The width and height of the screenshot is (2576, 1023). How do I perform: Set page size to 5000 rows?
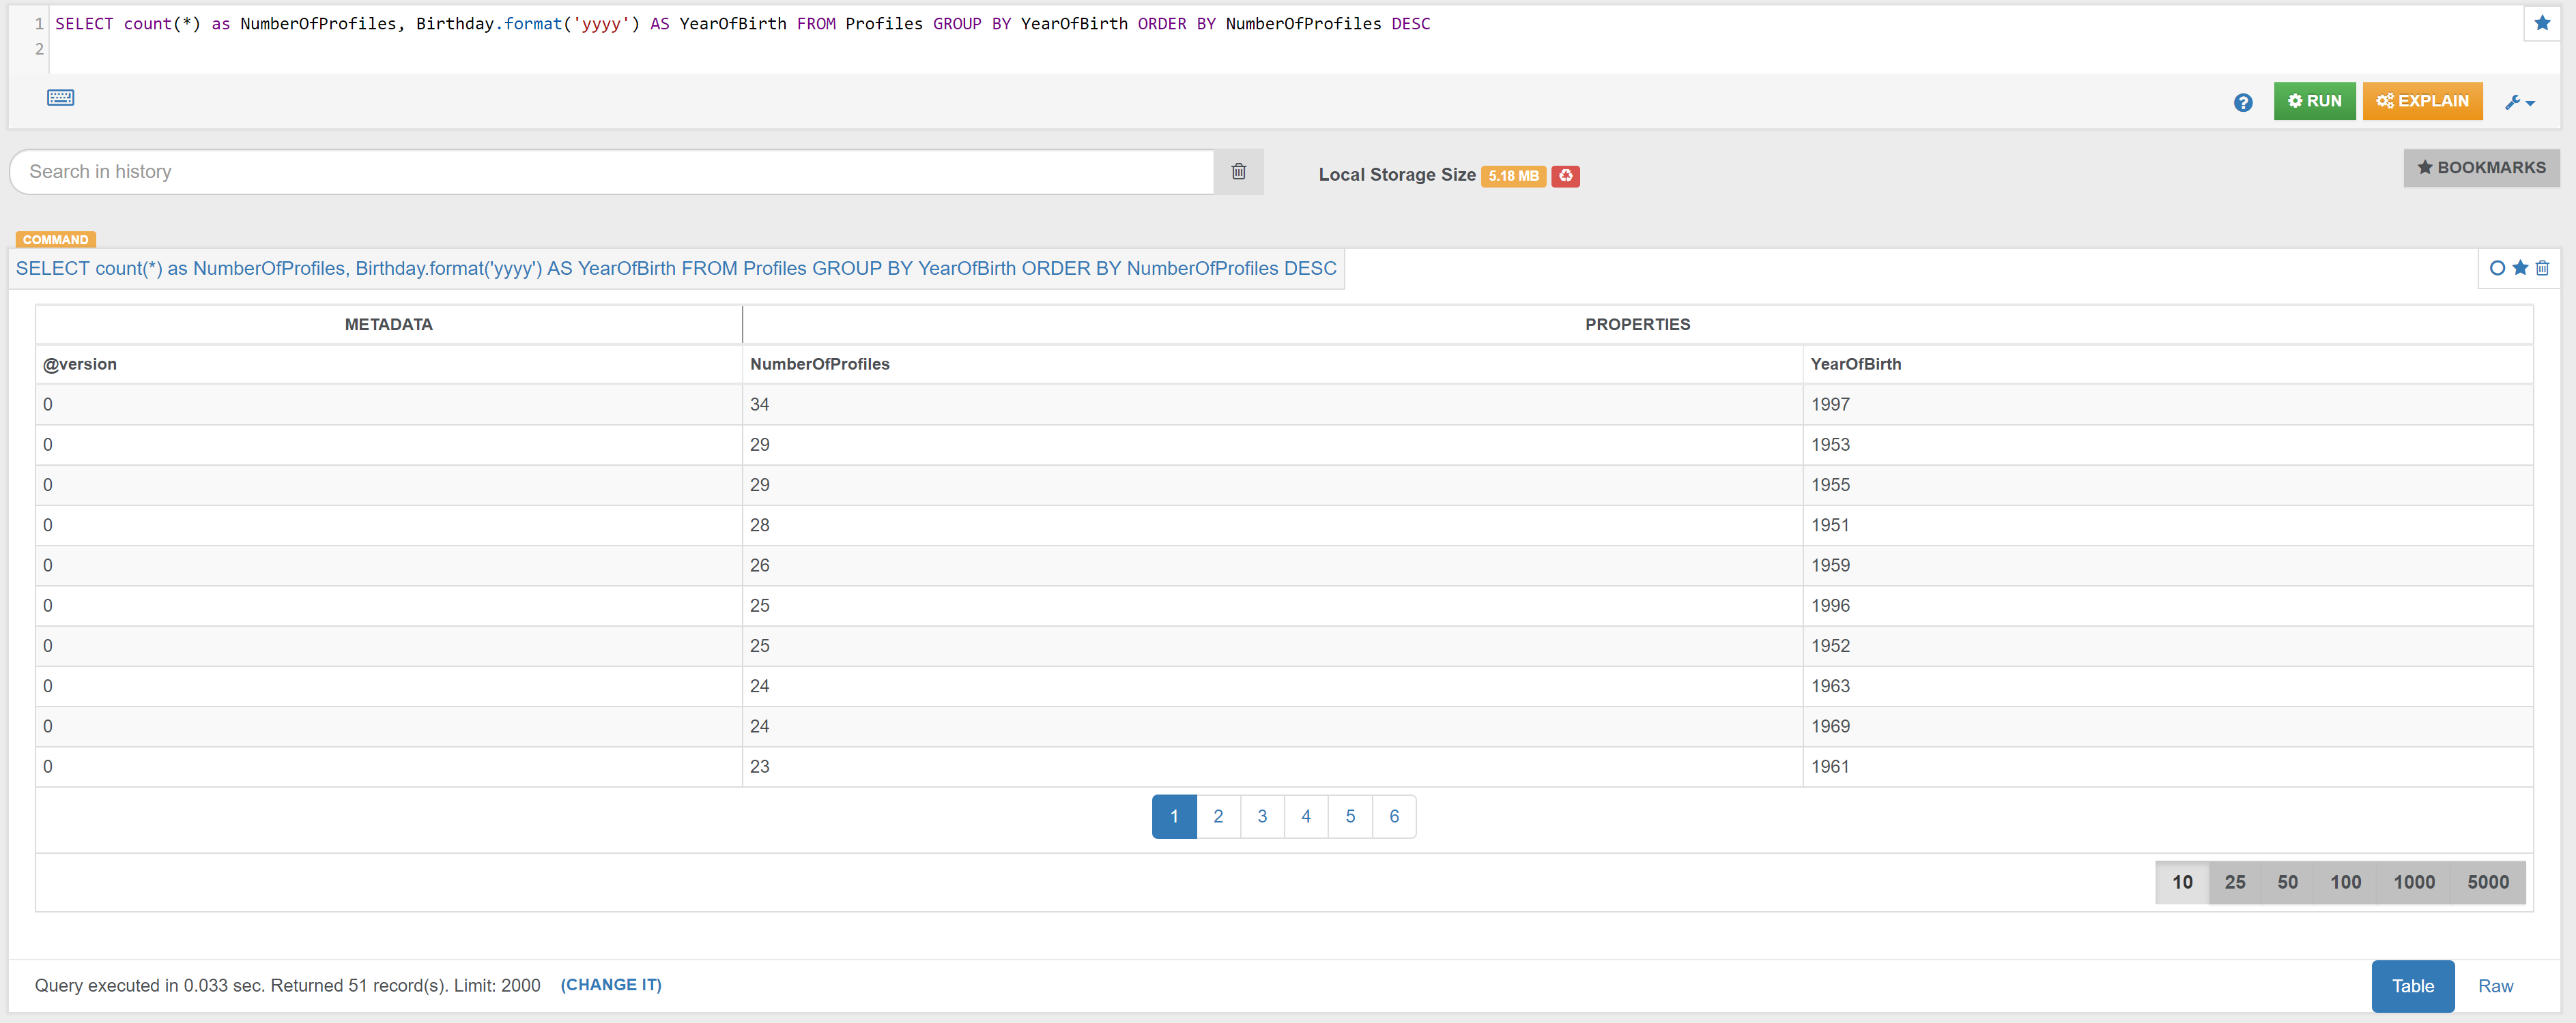pos(2487,882)
